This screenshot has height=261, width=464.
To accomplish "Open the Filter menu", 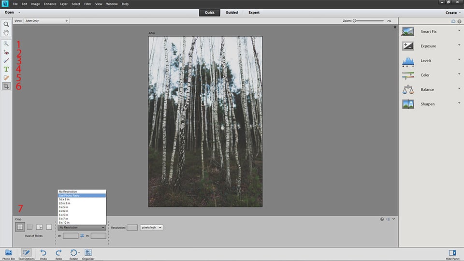I will [87, 4].
